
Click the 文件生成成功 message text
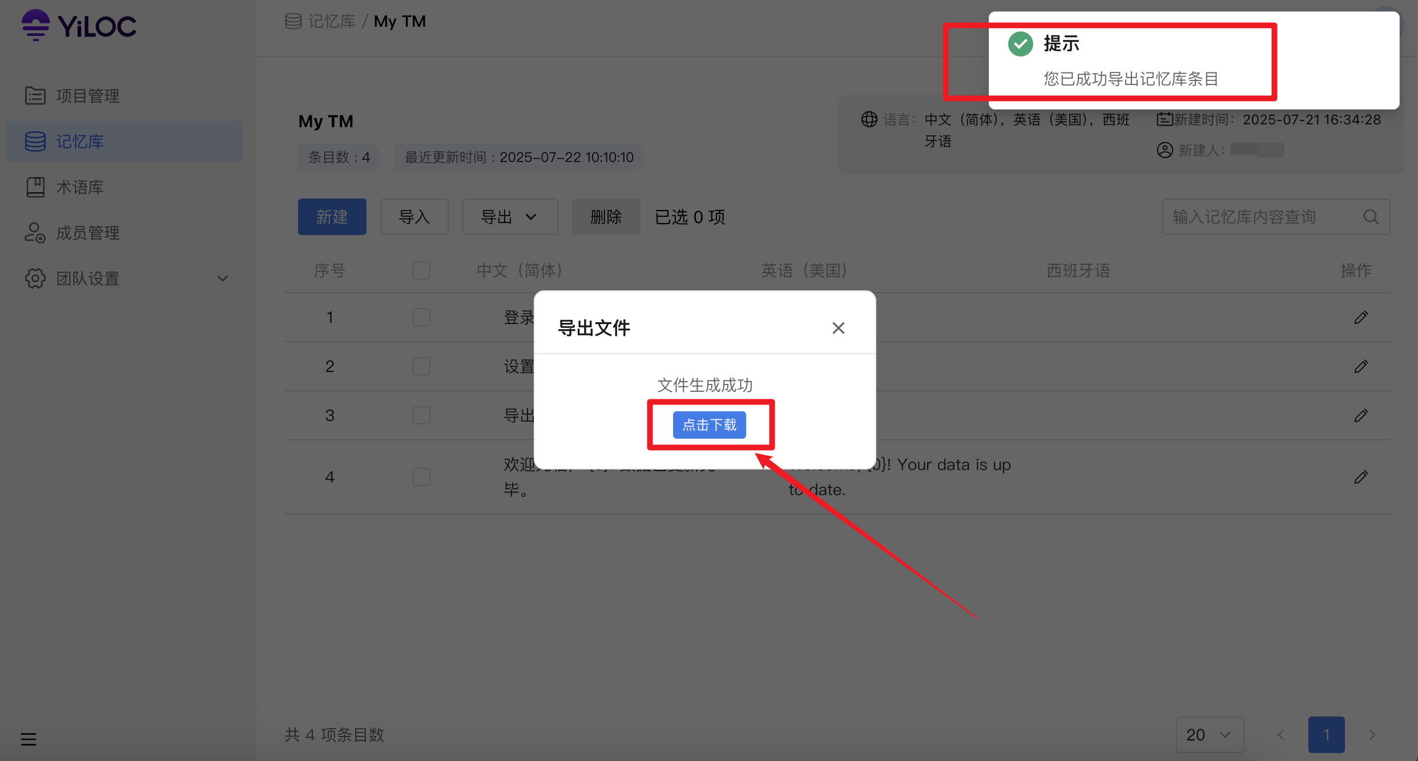point(705,386)
